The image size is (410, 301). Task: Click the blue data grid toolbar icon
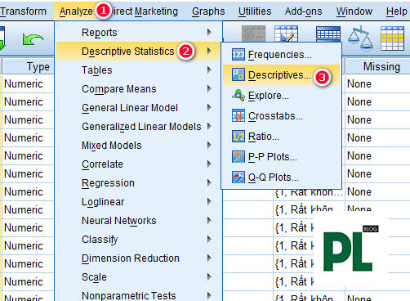(x=328, y=34)
